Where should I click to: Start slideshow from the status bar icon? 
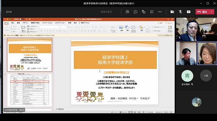click(144, 112)
